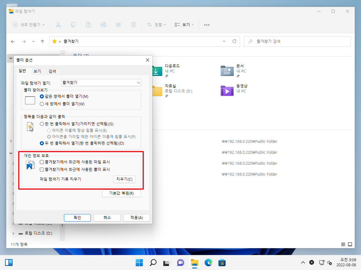Click the Copy icon in toolbar

73,25
